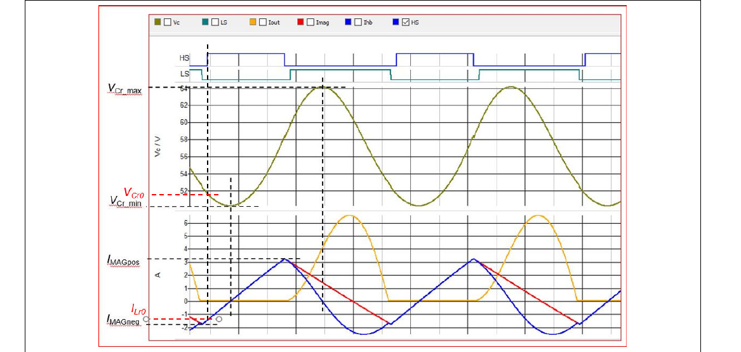Click the HS waveform row label
Image resolution: width=741 pixels, height=352 pixels.
pos(184,58)
